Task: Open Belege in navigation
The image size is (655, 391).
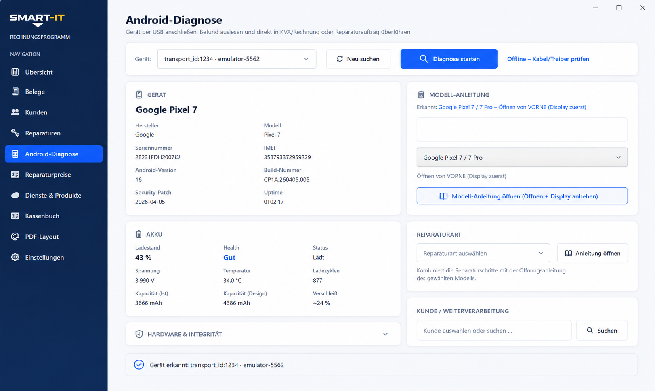Action: [x=54, y=92]
